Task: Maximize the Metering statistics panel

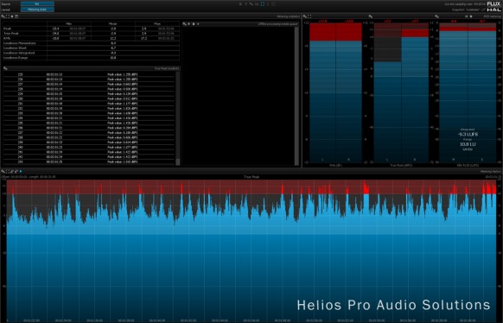Action: pyautogui.click(x=8, y=16)
